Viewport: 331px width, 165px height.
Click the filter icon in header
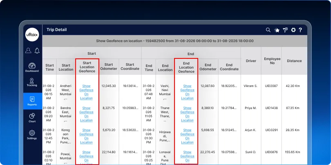(285, 30)
